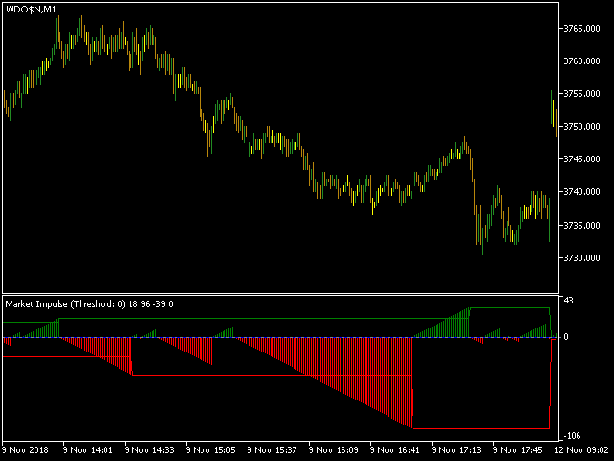Click the 9 Nov 16:41 time label
The width and height of the screenshot is (614, 461).
pos(395,450)
